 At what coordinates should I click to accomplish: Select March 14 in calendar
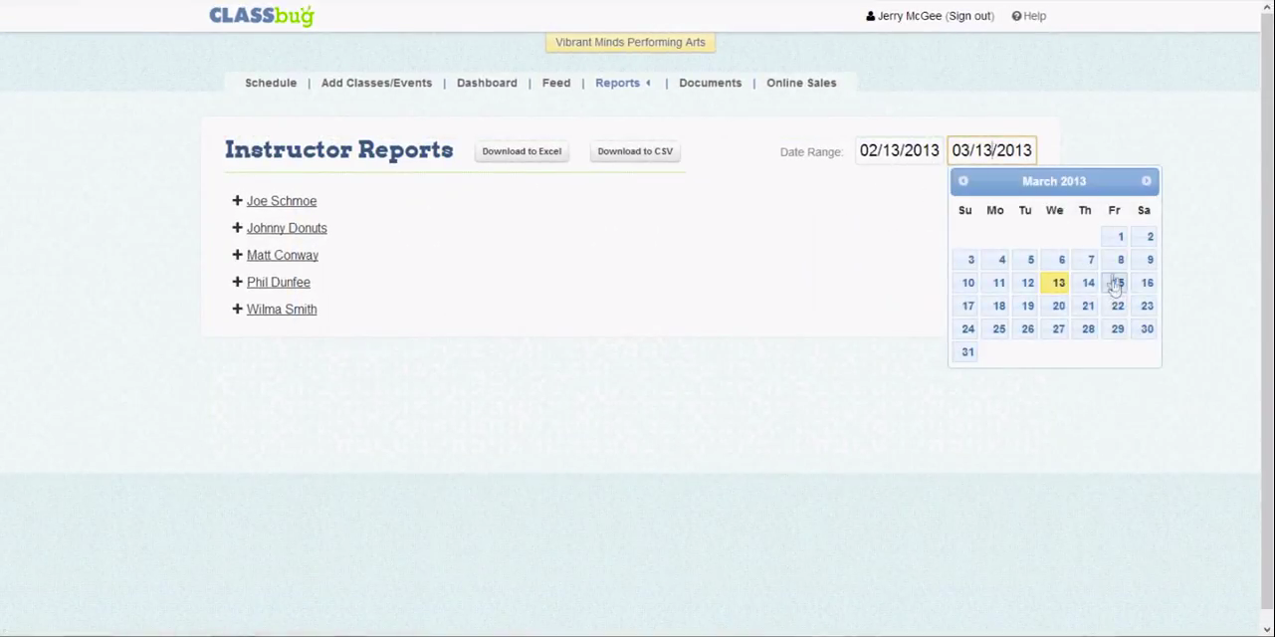pos(1085,283)
